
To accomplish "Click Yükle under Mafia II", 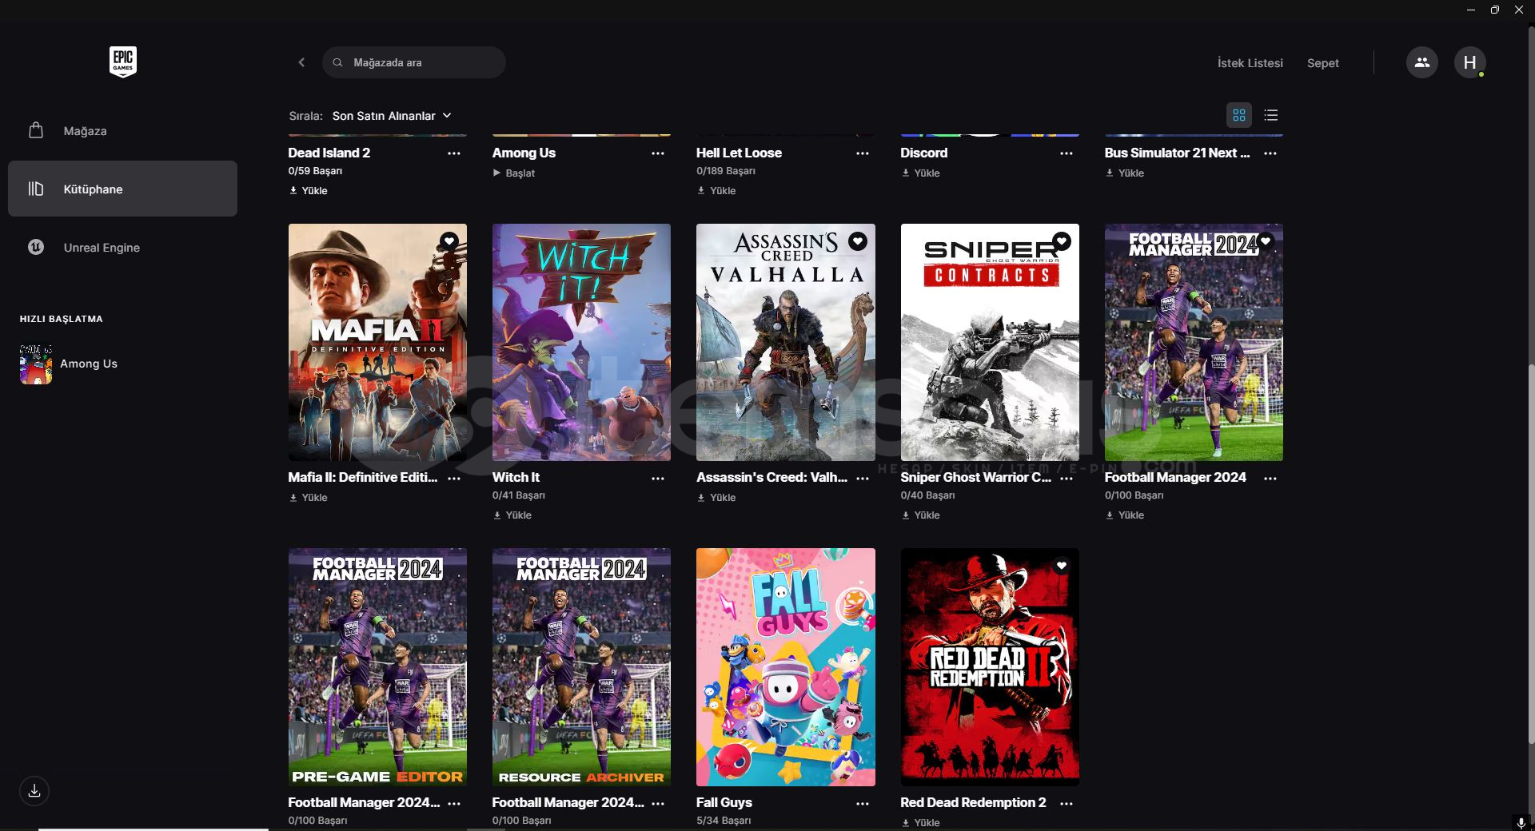I will 308,497.
